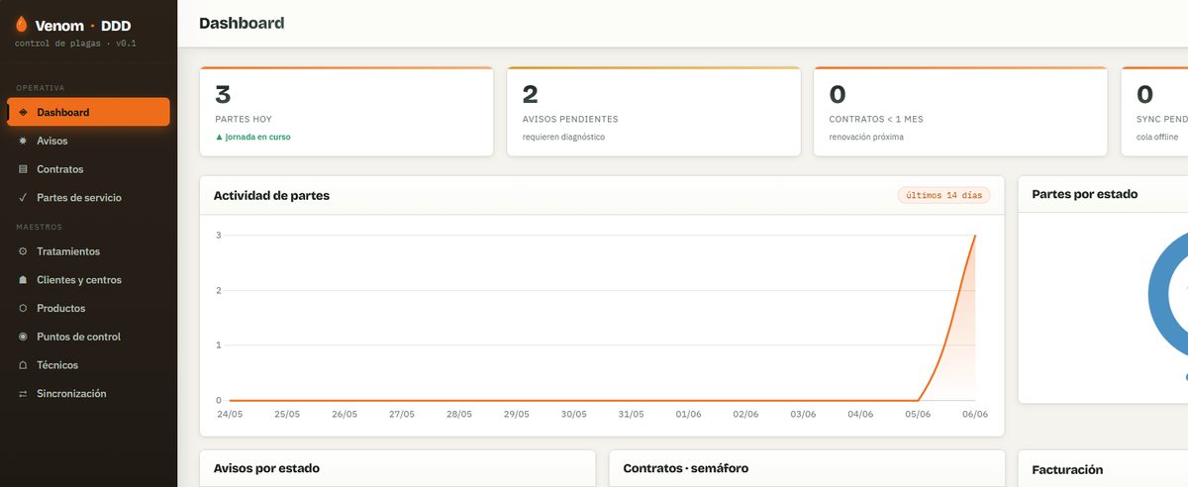Click the Sincronización arrows icon
1188x487 pixels.
click(23, 394)
